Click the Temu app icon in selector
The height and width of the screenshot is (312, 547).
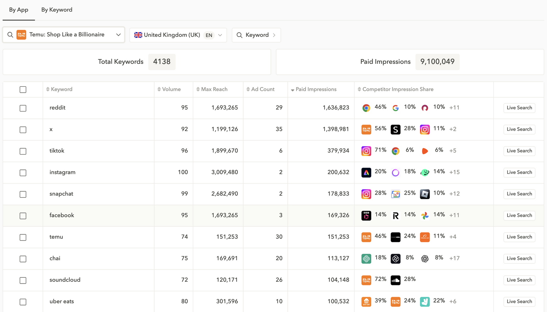[21, 35]
